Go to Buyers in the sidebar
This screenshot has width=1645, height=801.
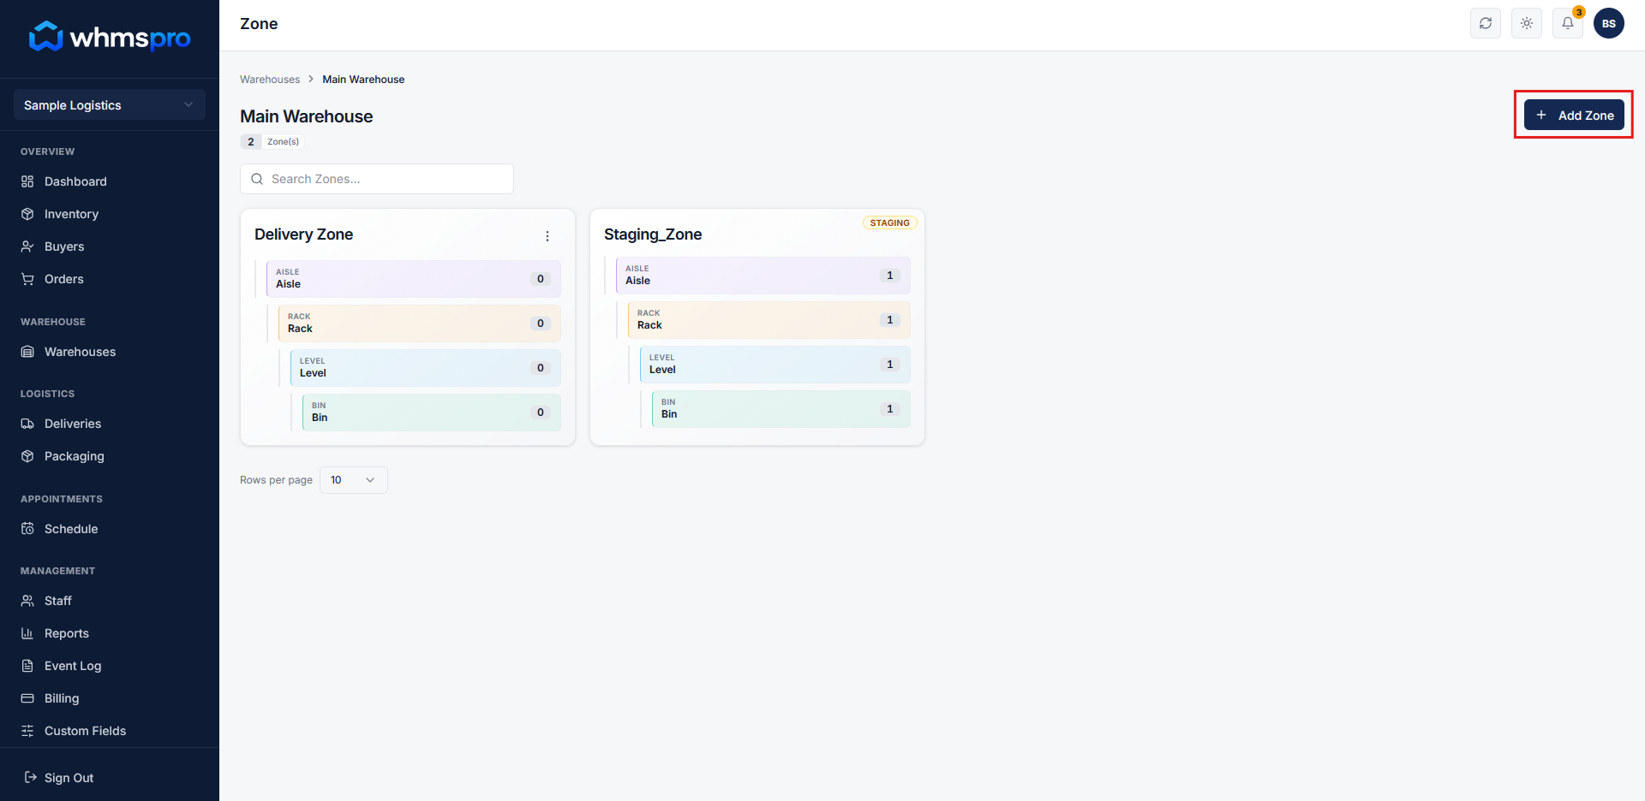click(x=64, y=246)
